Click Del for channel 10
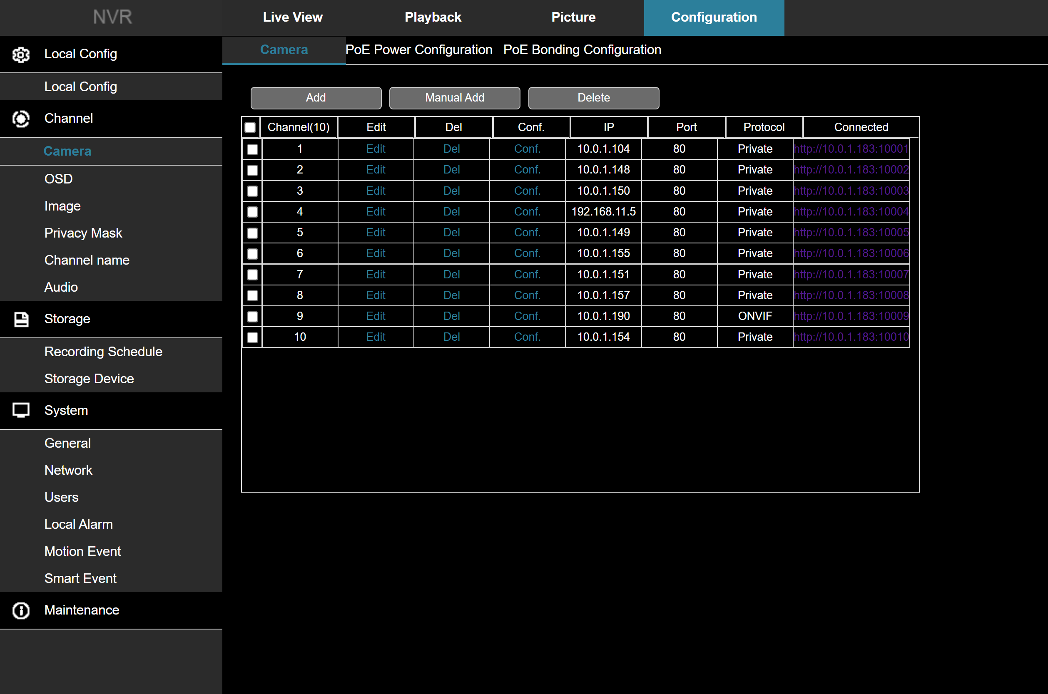The height and width of the screenshot is (694, 1048). pos(451,337)
